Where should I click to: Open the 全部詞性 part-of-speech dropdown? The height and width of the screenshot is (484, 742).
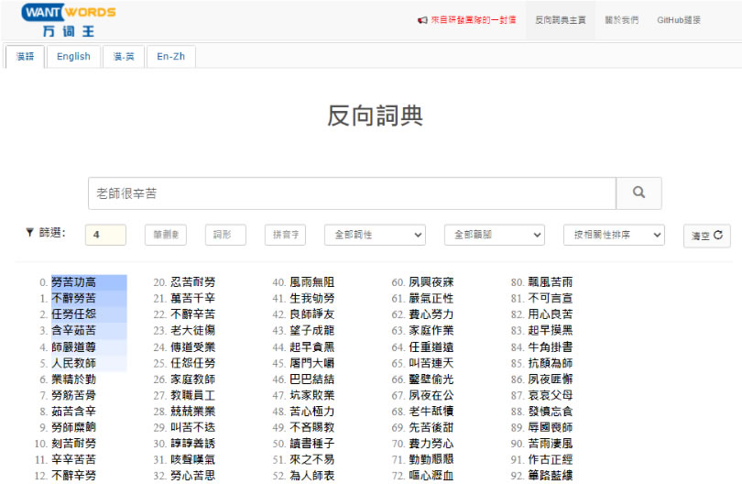(x=375, y=236)
